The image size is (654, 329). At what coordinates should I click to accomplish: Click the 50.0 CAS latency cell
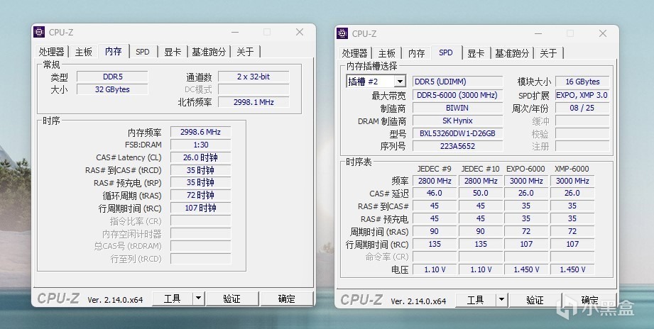click(x=481, y=194)
